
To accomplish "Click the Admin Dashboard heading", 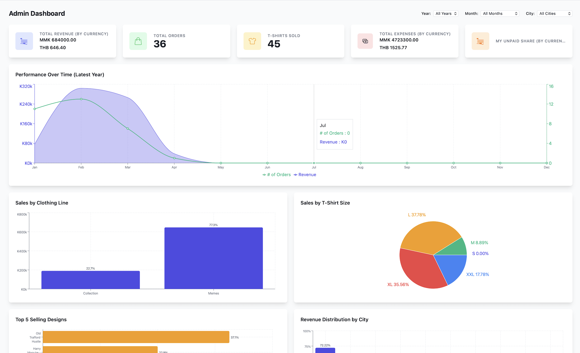I will point(37,13).
